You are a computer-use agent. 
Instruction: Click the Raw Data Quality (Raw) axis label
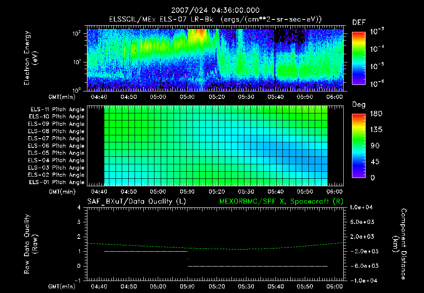[x=31, y=244]
